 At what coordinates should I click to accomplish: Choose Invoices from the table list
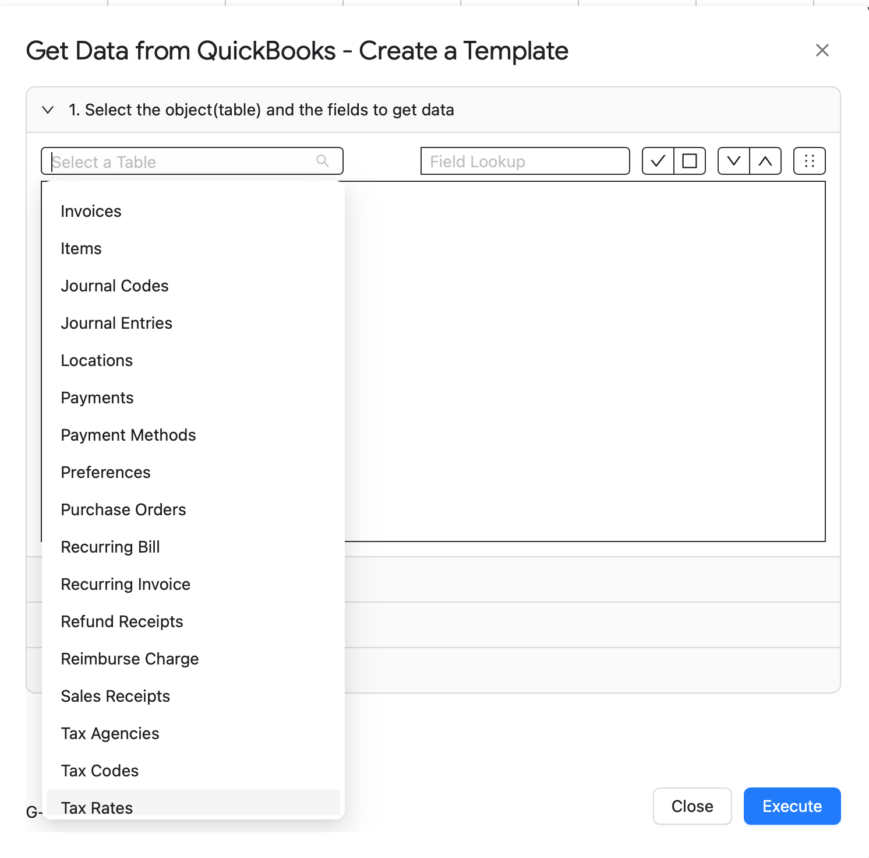click(x=193, y=211)
